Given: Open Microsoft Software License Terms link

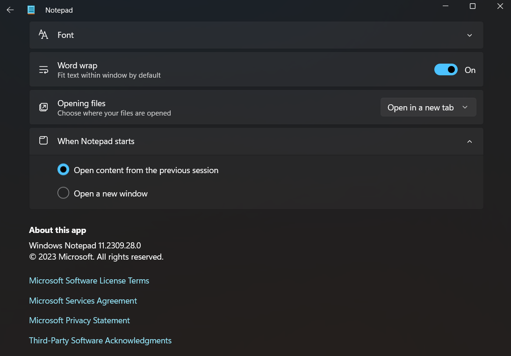Looking at the screenshot, I should [89, 281].
